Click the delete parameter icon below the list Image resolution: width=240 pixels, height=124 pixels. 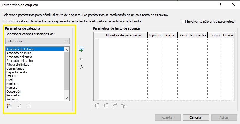(x=28, y=106)
